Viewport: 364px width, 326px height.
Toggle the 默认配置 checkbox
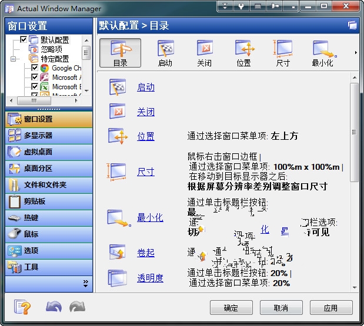24,39
